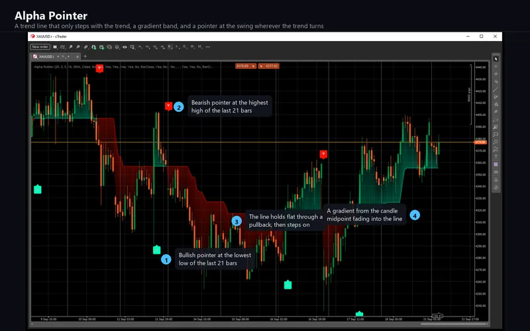Select the h4 timeframe button
This screenshot has height=331, width=530.
pos(178,47)
